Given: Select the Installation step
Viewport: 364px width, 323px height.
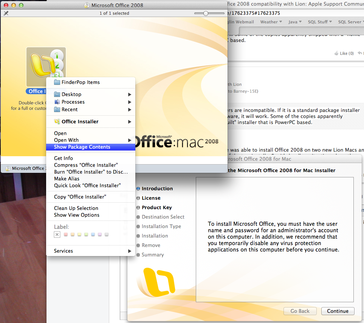Looking at the screenshot, I should coord(155,236).
